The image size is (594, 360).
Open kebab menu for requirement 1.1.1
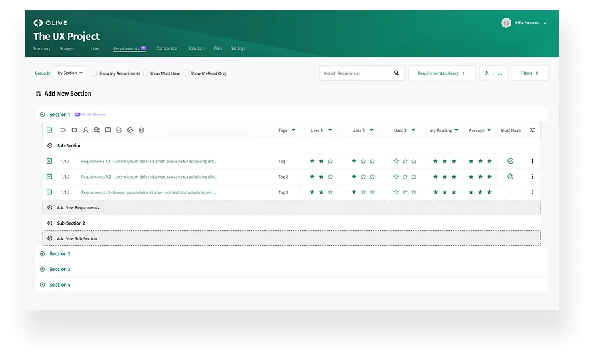[x=532, y=161]
